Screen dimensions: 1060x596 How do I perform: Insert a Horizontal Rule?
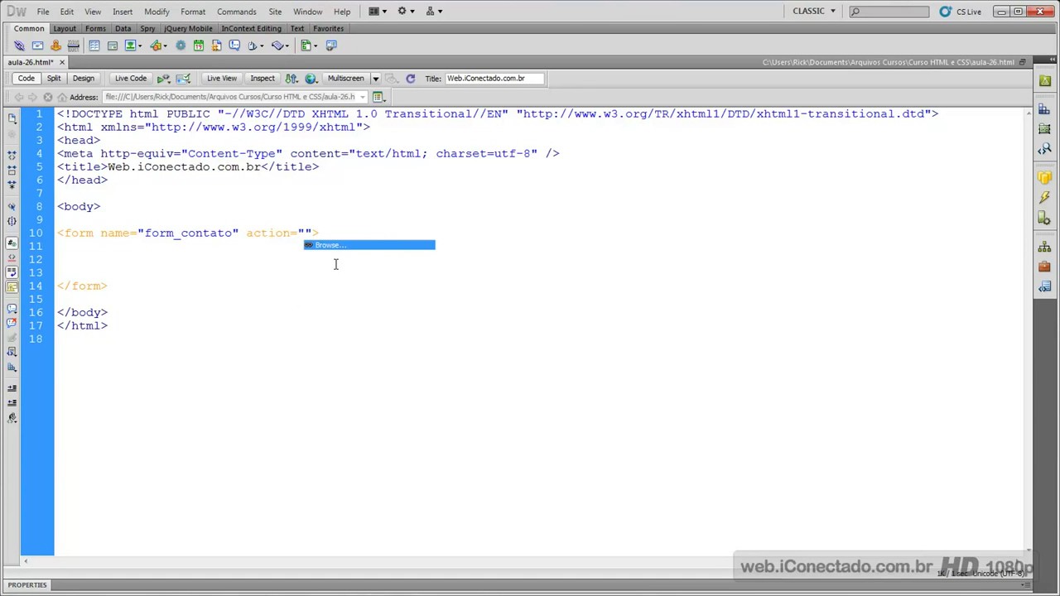(74, 46)
